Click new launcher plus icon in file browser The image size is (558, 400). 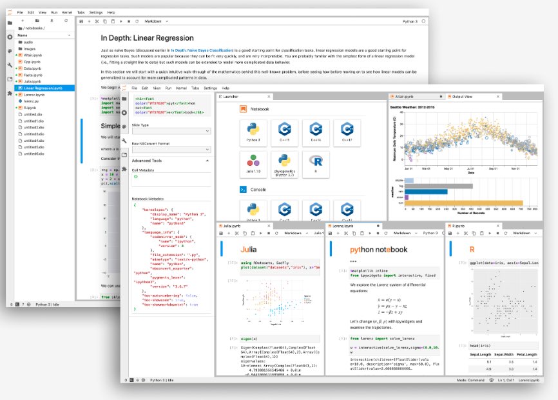(23, 21)
